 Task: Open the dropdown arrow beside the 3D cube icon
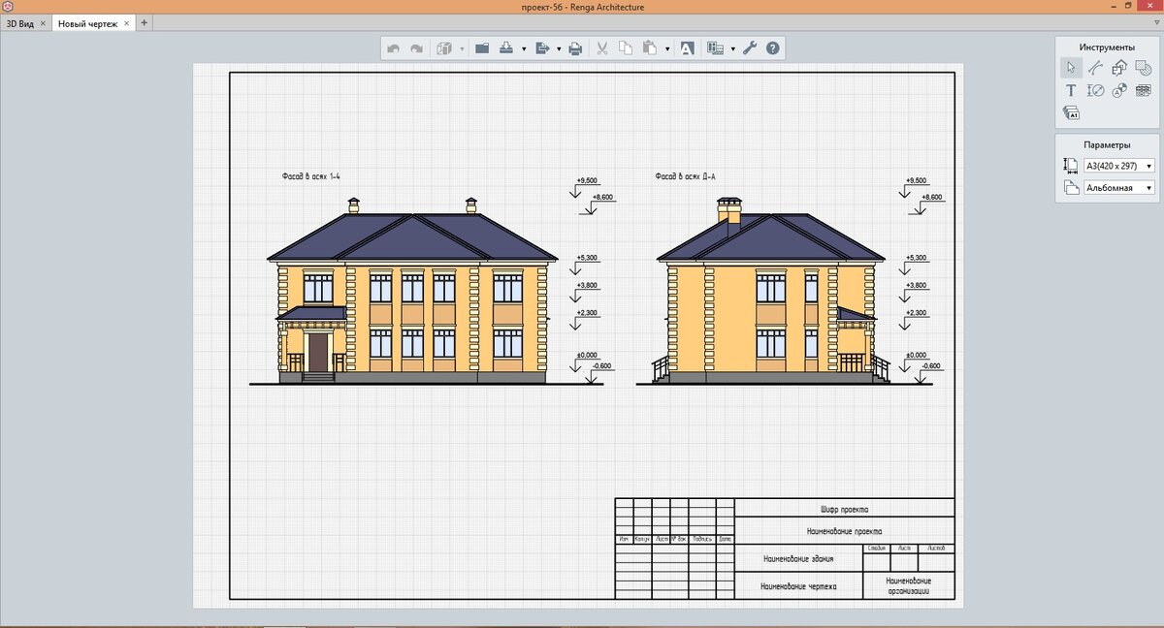pos(463,48)
